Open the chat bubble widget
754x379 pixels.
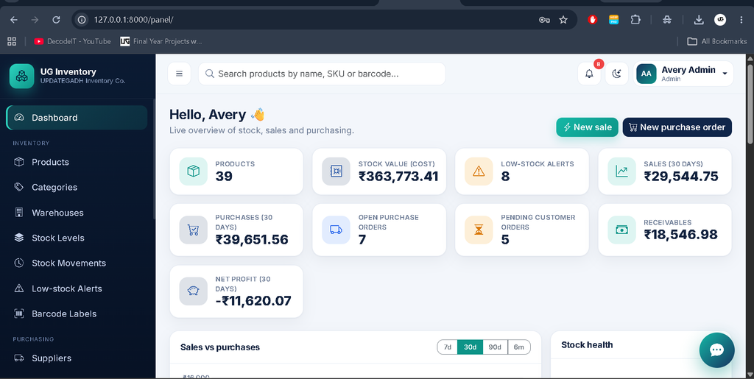(716, 350)
